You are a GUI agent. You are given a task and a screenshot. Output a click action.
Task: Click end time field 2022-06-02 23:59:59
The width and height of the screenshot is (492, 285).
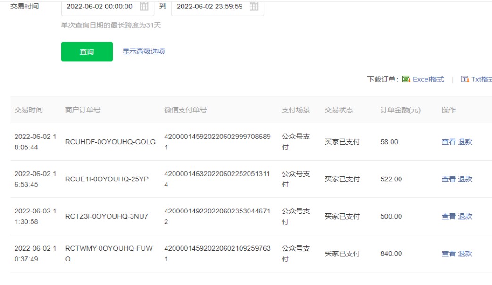point(209,7)
